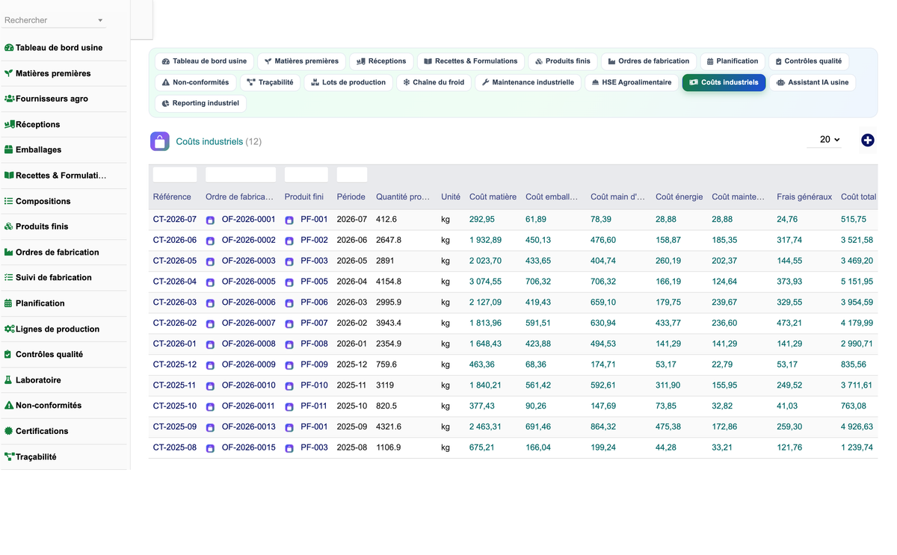
Task: Follow the PF-006 product link
Action: click(x=314, y=303)
